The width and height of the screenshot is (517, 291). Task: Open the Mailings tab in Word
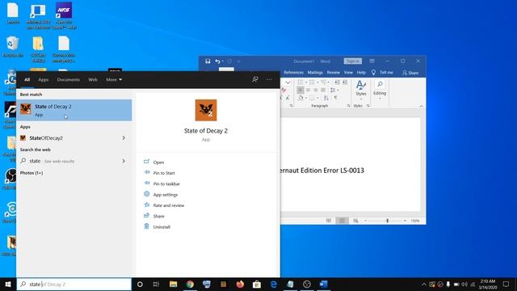coord(315,72)
